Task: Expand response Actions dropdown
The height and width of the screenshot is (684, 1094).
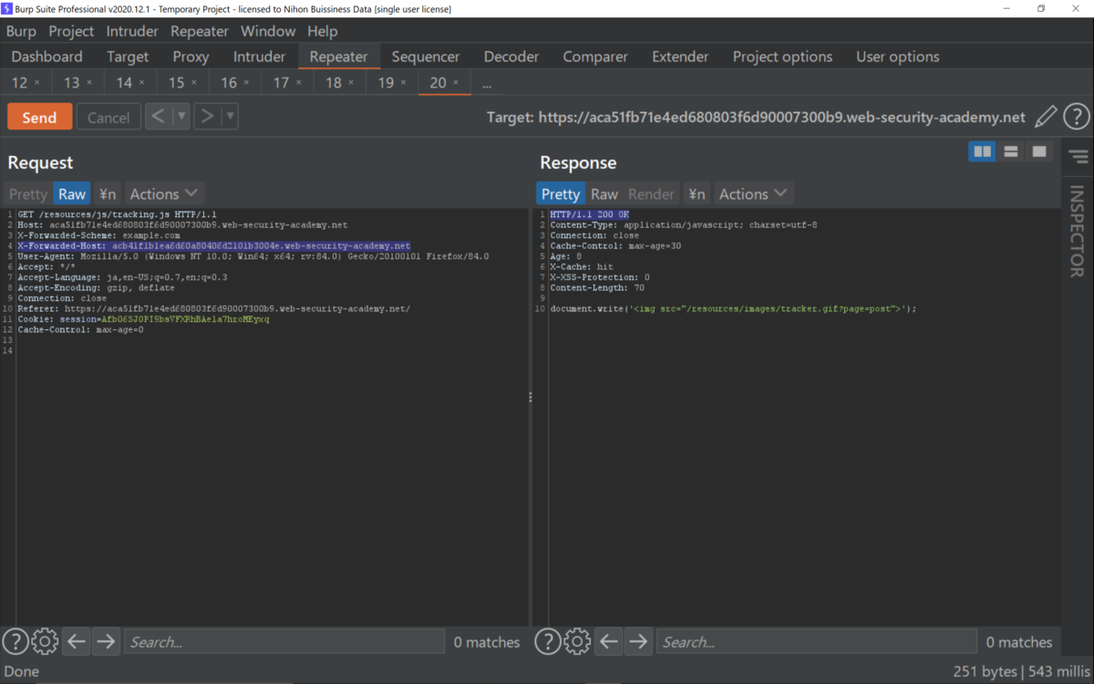Action: (x=753, y=193)
